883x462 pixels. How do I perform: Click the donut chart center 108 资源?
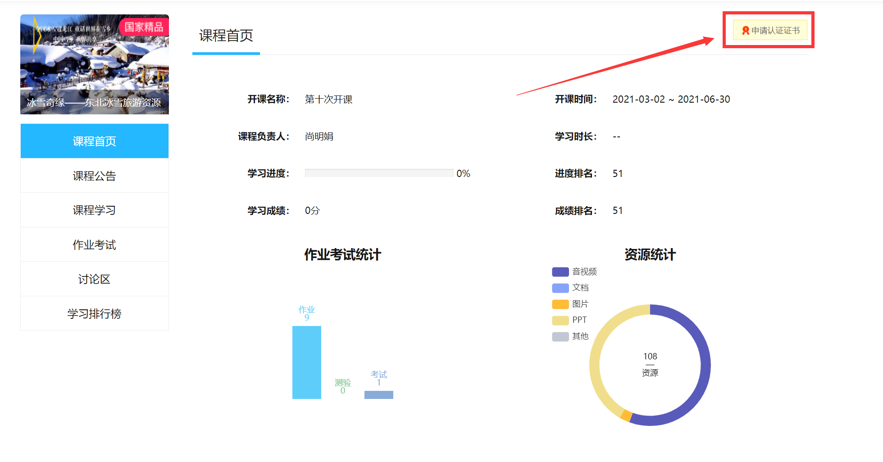[650, 365]
